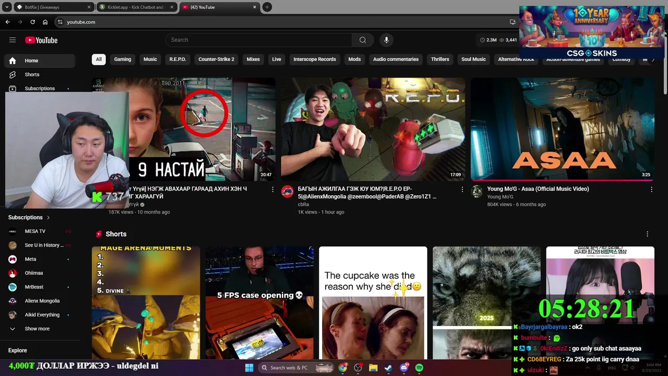Click the browser home button

pos(45,22)
